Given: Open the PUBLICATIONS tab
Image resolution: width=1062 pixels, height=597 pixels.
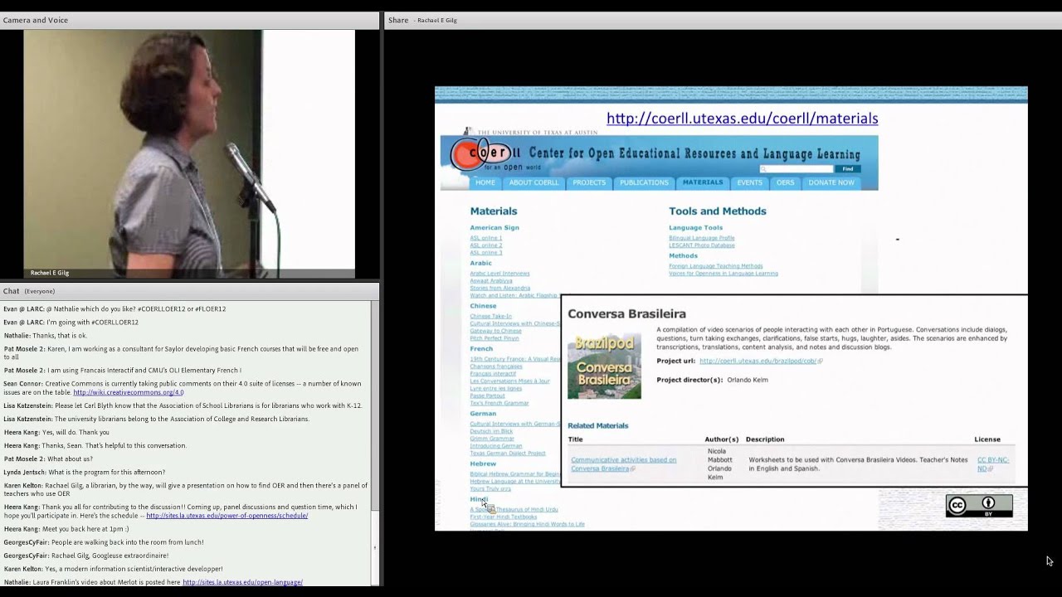Looking at the screenshot, I should click(644, 182).
